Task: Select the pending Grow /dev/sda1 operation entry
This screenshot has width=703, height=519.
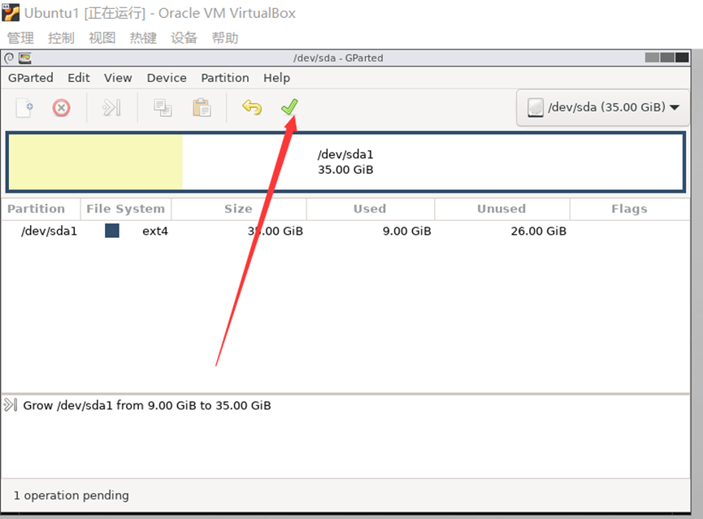Action: point(147,405)
